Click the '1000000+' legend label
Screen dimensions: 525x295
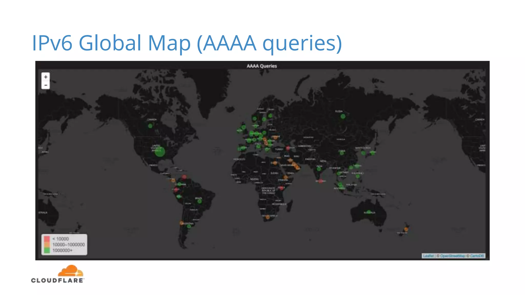click(x=63, y=250)
